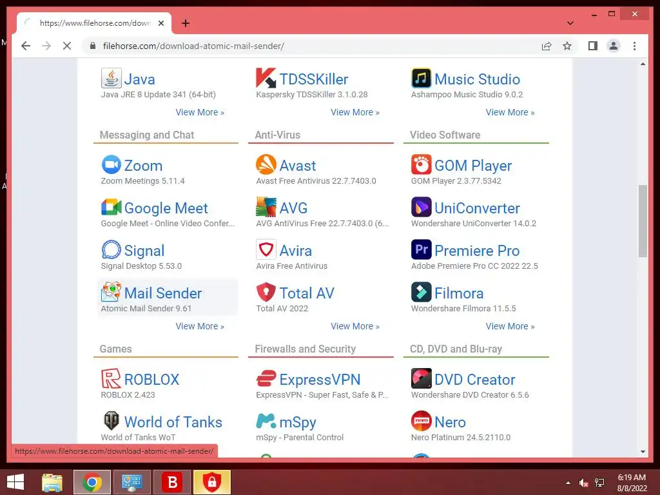
Task: Click the vertical scrollbar thumb
Action: pos(643,220)
